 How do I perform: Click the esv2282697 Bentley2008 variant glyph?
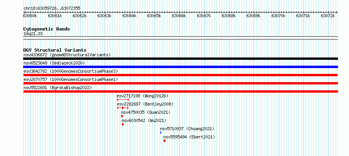coord(123,108)
